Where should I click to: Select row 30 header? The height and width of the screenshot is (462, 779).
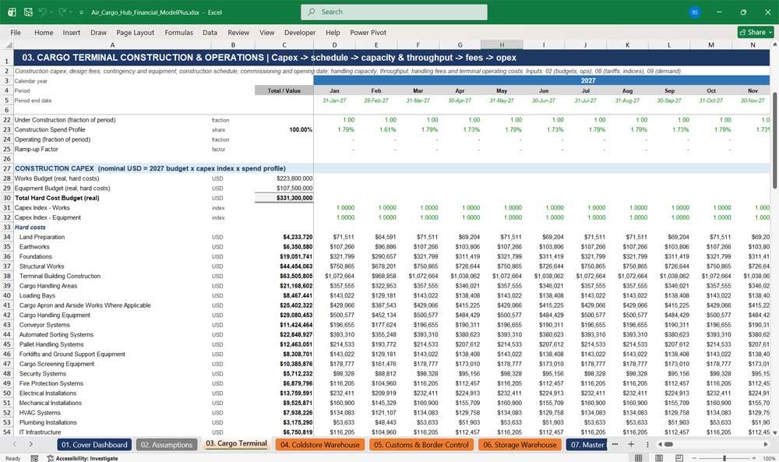coord(7,198)
